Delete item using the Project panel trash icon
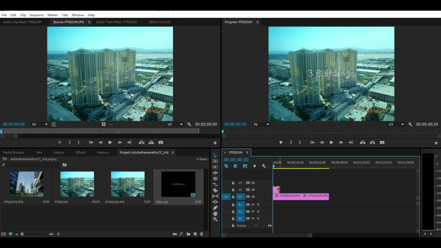 202,234
